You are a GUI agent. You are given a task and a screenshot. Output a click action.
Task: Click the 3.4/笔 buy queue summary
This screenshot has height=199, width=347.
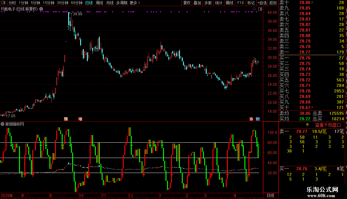[321, 169]
